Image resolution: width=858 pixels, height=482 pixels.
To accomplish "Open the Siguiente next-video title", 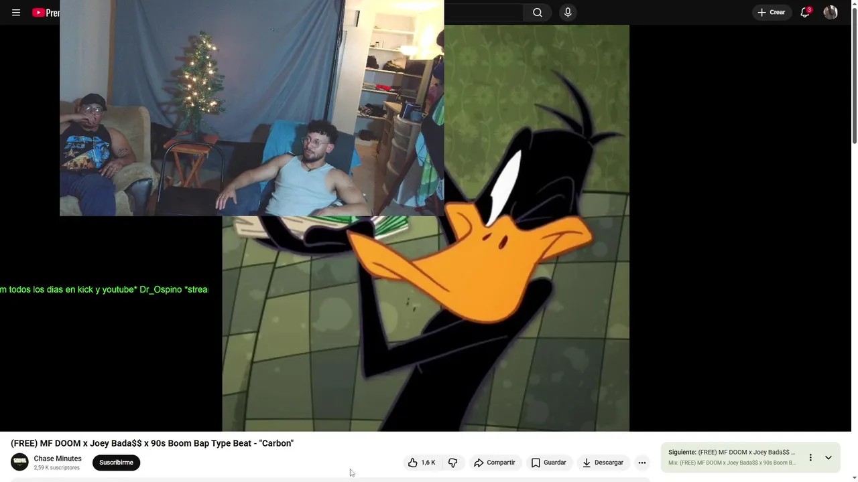I will click(x=732, y=453).
